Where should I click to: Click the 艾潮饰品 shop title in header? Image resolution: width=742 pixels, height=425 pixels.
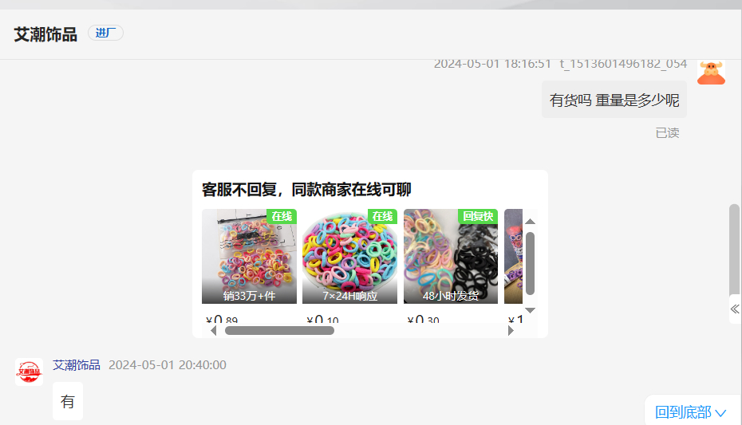point(45,34)
